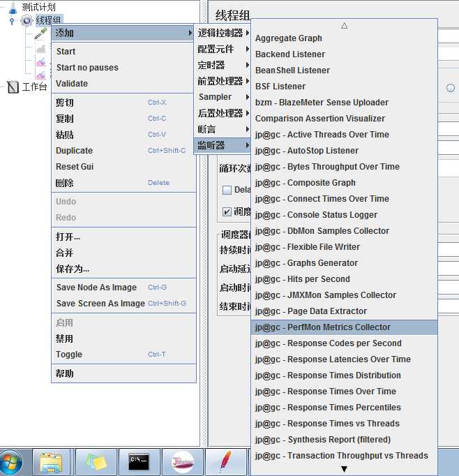This screenshot has width=459, height=476.
Task: Expand 定时器 submenu
Action: tap(223, 65)
